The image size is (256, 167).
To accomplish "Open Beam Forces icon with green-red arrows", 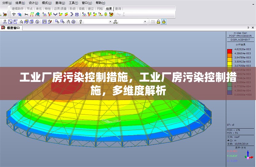I will [x=50, y=14].
